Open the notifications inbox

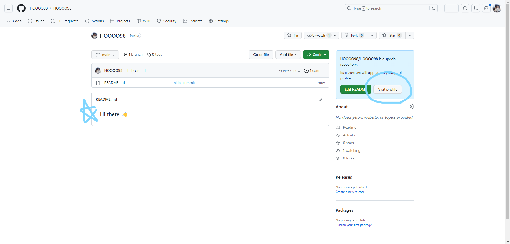(x=486, y=8)
